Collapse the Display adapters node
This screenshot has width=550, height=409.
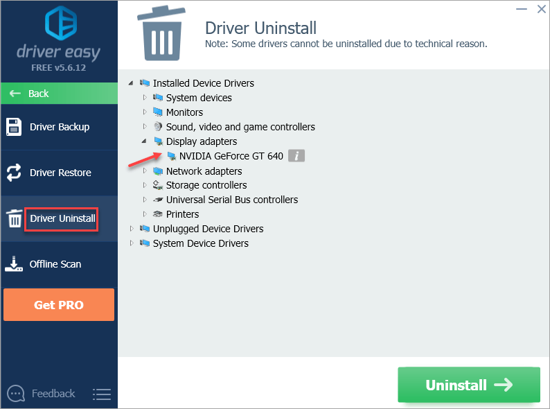click(x=144, y=141)
